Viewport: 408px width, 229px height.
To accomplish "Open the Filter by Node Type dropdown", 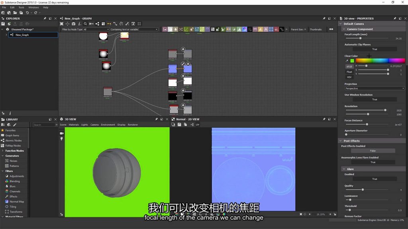I will point(96,29).
